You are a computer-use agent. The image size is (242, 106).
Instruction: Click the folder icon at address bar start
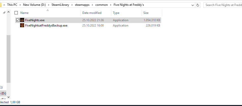1,5
